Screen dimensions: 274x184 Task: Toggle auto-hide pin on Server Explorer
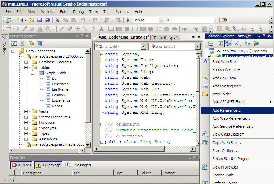pyautogui.click(x=82, y=36)
